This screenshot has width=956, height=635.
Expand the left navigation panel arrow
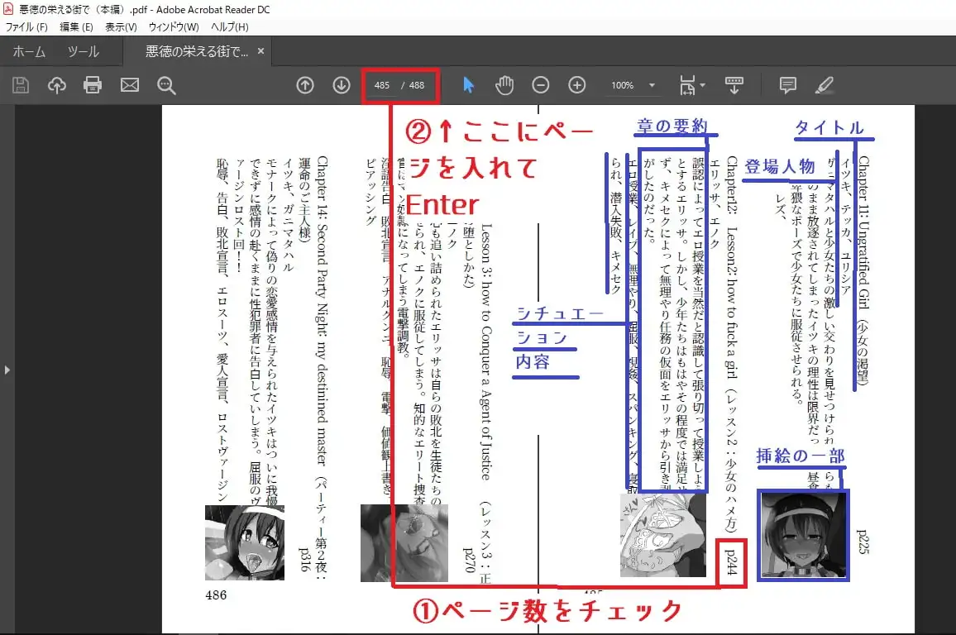coord(7,370)
